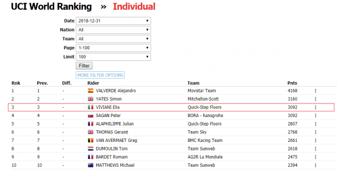
Task: Open the Date dropdown showing 2018-12-31
Action: pos(114,21)
